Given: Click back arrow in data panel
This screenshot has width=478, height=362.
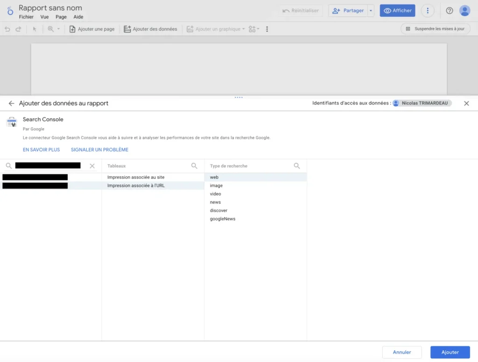Looking at the screenshot, I should 11,103.
